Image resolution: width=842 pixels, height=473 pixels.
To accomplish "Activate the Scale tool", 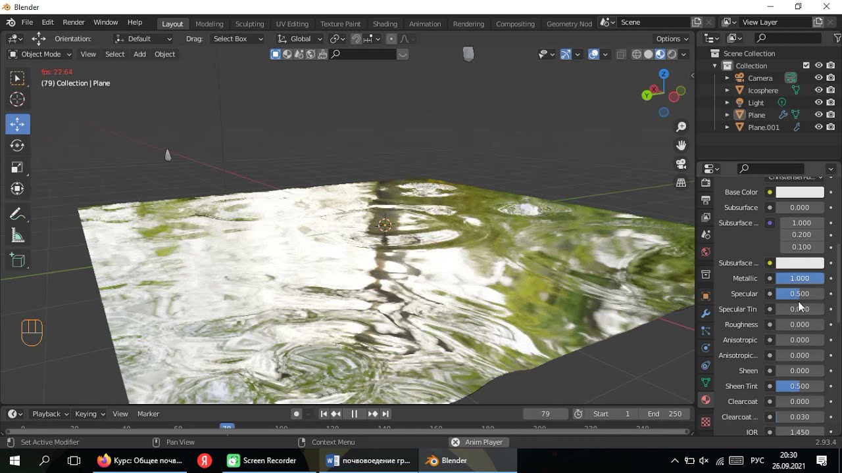I will tap(18, 167).
